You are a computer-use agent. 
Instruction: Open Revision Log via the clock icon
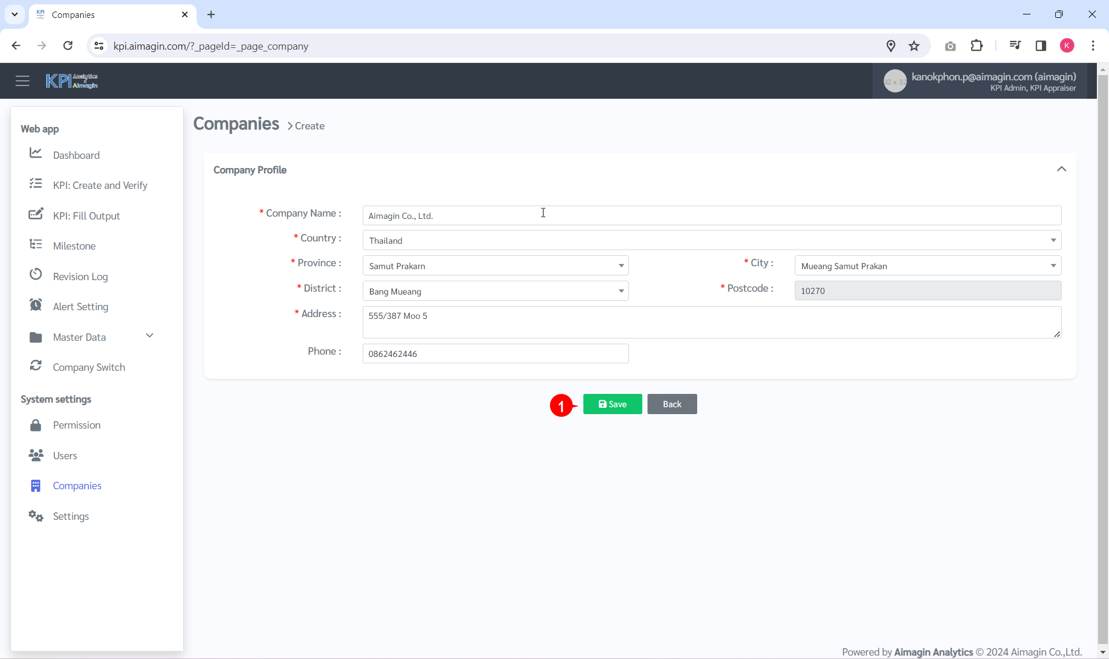35,274
